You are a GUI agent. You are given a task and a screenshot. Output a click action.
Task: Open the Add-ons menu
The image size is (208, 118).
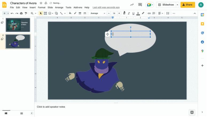click(78, 7)
